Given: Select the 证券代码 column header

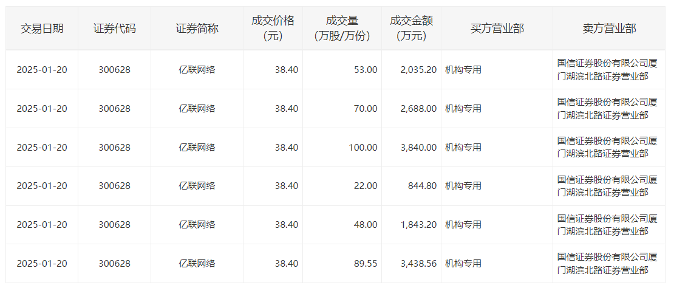Looking at the screenshot, I should click(114, 29).
